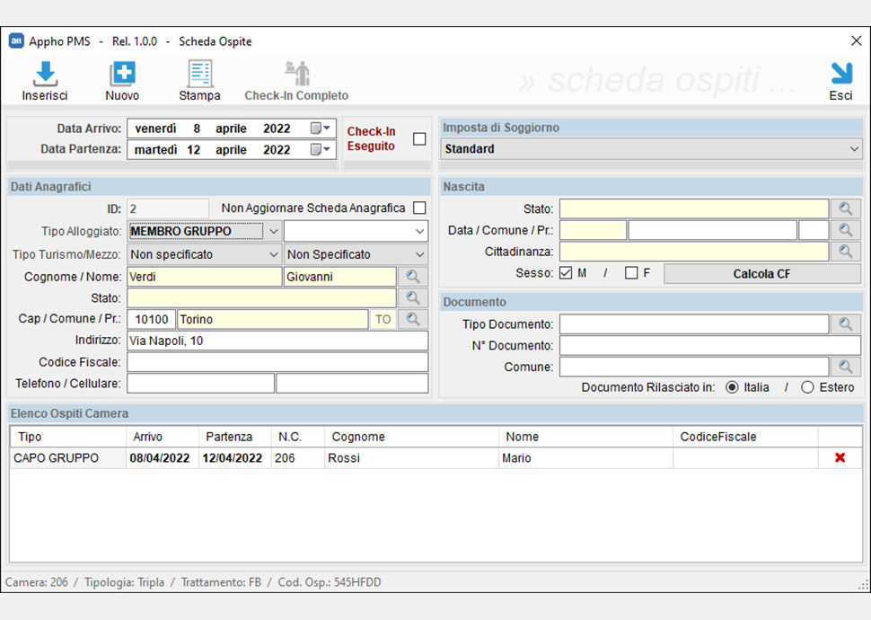
Task: Click Nome field containing Giovanni
Action: pyautogui.click(x=340, y=277)
